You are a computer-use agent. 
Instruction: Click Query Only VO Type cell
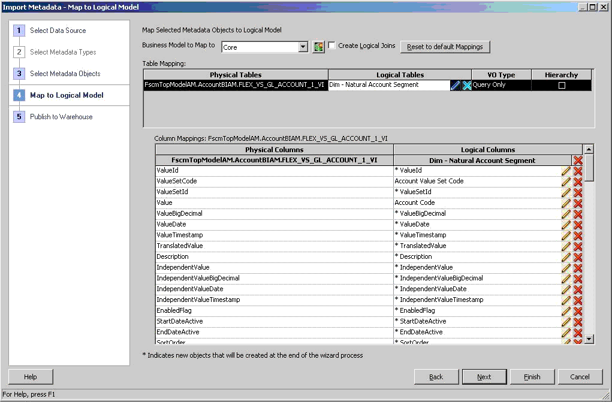[x=501, y=85]
